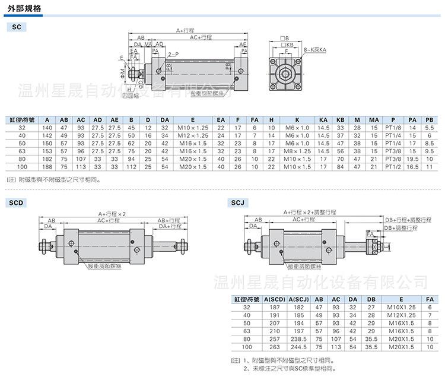The width and height of the screenshot is (445, 383).
Task: Click cell 188 in SC table
Action: [x=47, y=167]
